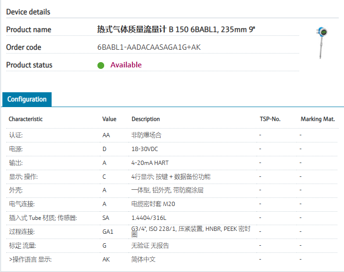Click the TSP-No. column header
This screenshot has height=272, width=344.
pyautogui.click(x=269, y=119)
